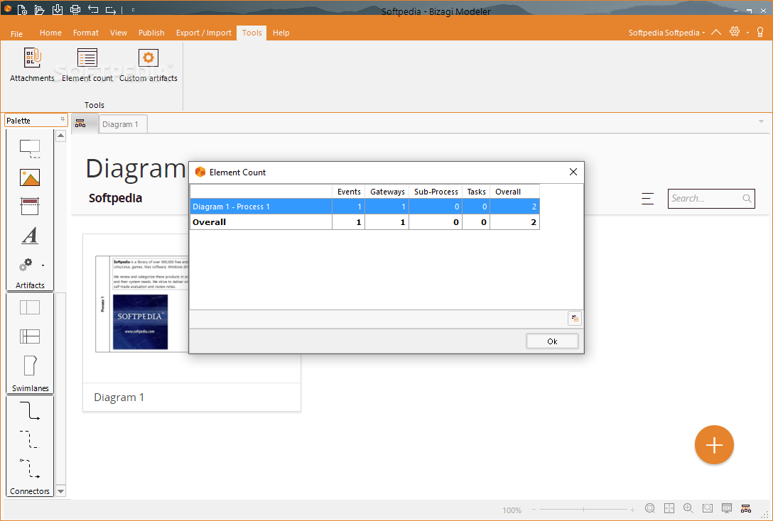Click the zoom to selection icon
The height and width of the screenshot is (521, 773).
coord(708,508)
